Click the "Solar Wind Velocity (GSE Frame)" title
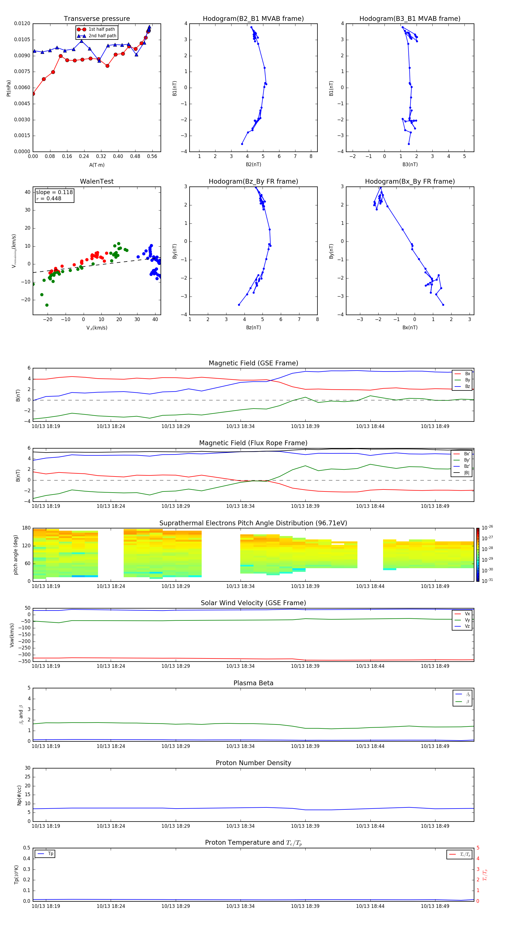507x931 pixels. click(x=253, y=603)
